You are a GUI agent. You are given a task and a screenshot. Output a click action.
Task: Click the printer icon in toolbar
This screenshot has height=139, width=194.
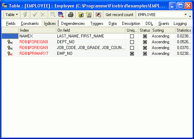point(71,15)
